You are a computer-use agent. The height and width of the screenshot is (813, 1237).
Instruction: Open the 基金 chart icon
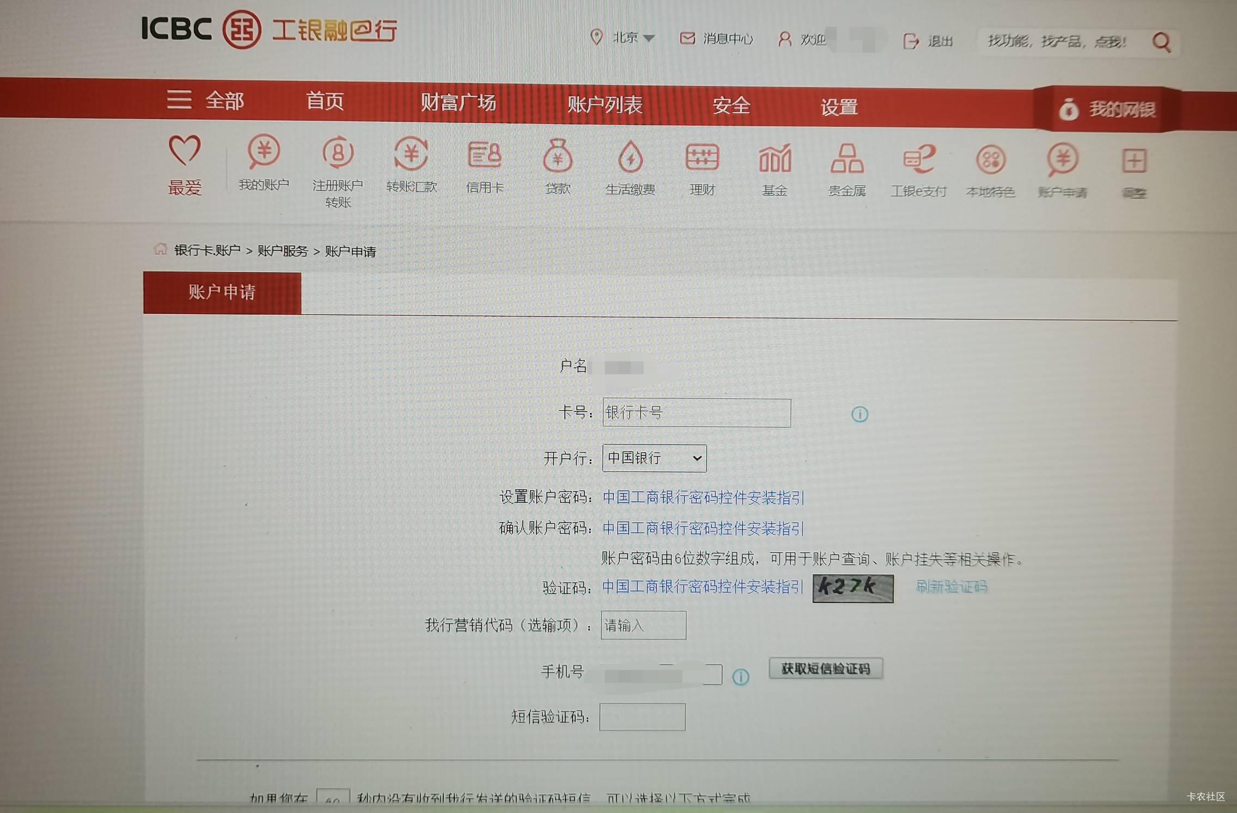point(775,158)
